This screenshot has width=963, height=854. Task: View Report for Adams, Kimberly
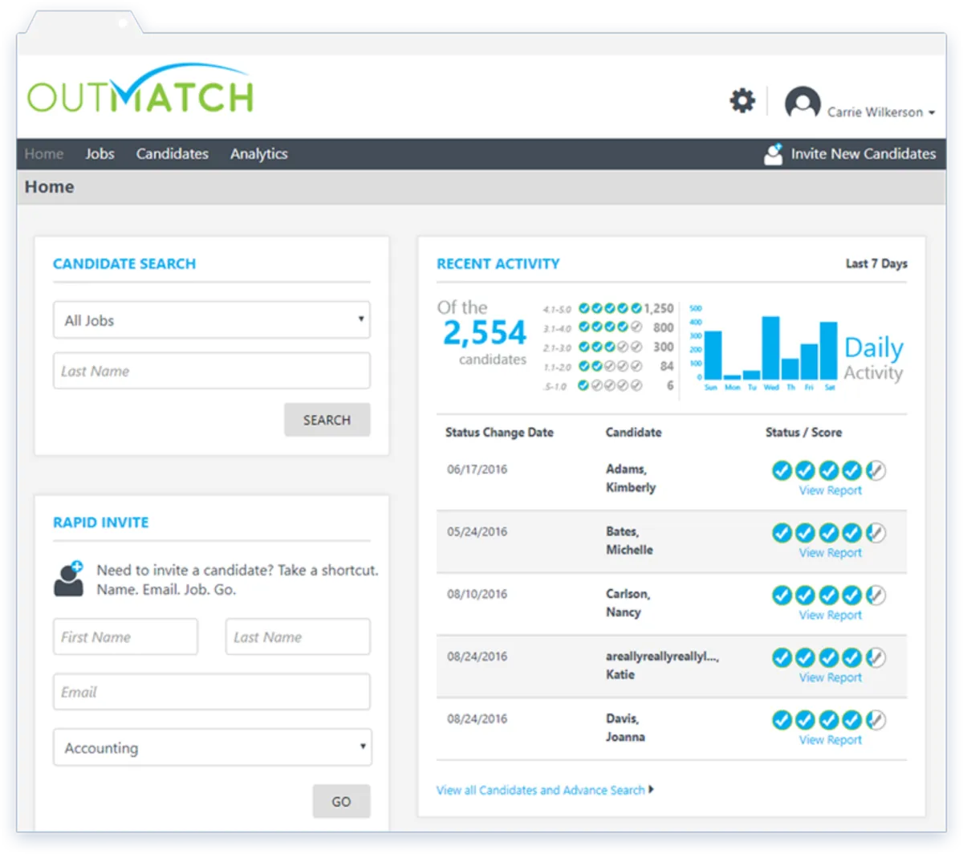830,490
